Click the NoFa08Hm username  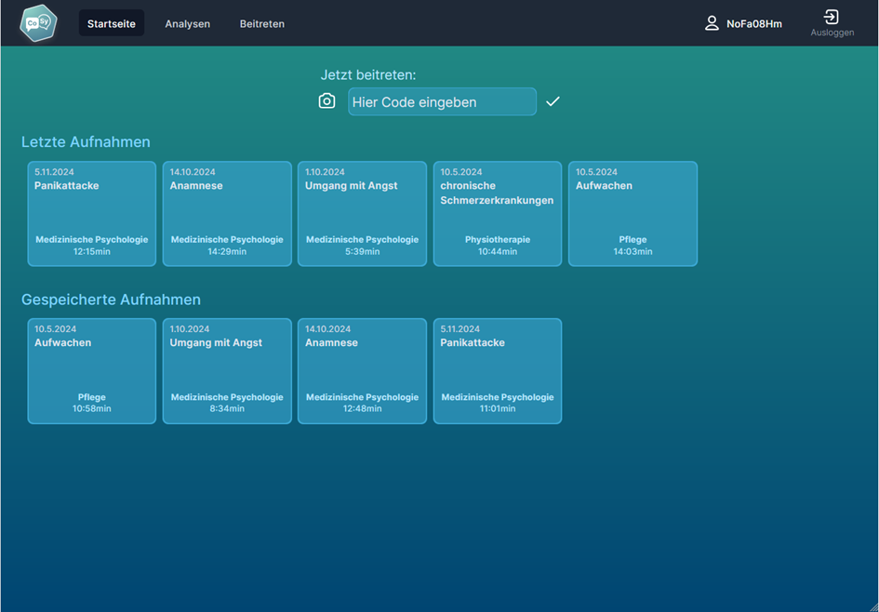(x=755, y=22)
